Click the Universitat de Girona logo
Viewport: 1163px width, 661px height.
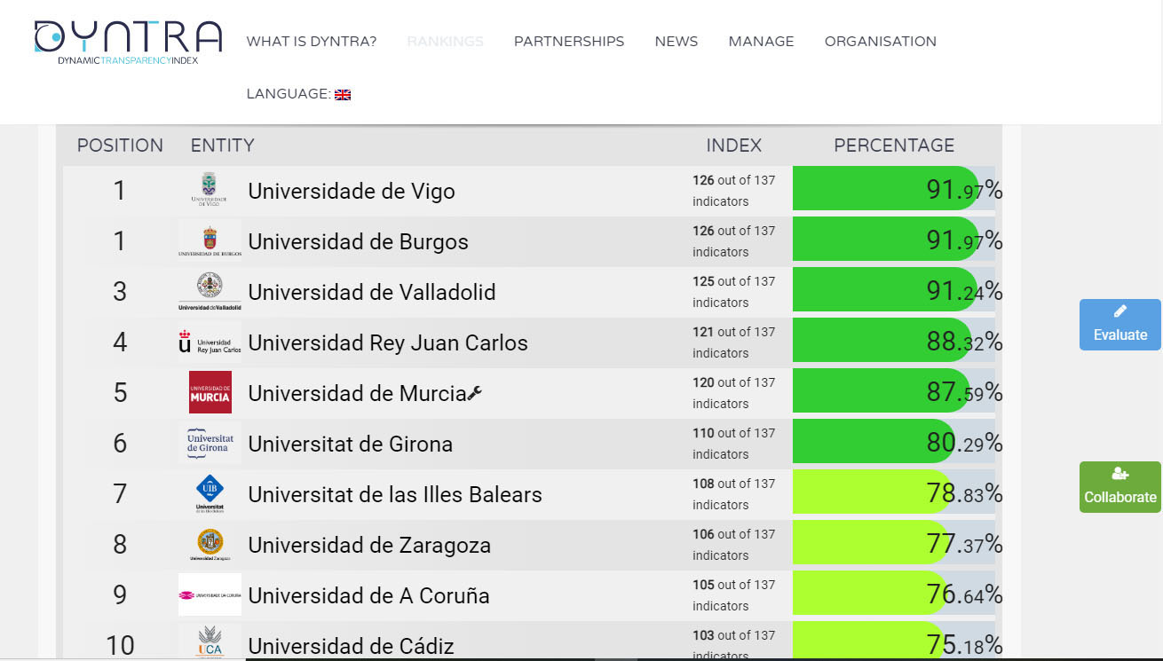(x=210, y=444)
